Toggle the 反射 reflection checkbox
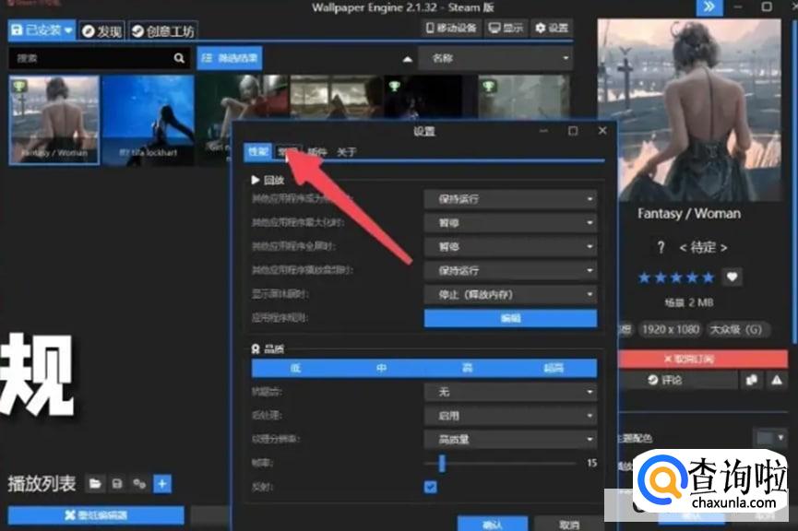This screenshot has width=798, height=531. [430, 487]
